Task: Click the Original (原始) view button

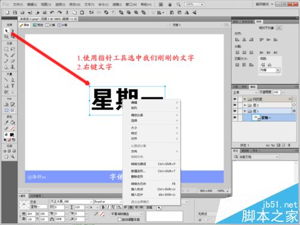Action: point(25,25)
